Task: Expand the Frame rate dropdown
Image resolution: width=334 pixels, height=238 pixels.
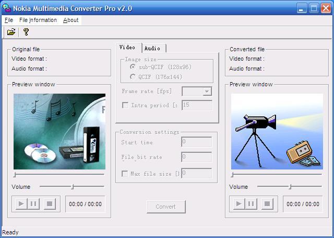Action: pyautogui.click(x=207, y=92)
